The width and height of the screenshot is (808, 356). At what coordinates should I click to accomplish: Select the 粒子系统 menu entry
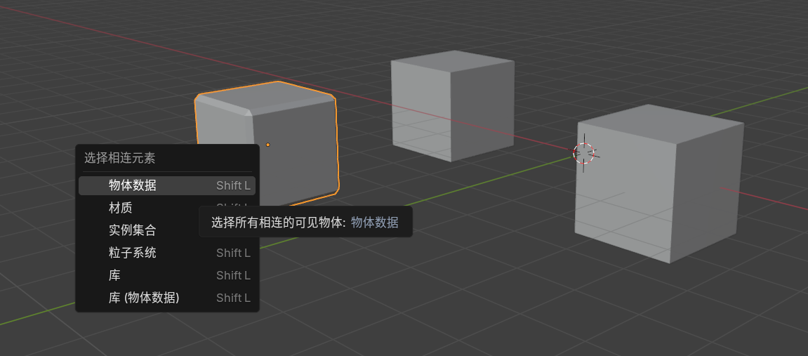[x=167, y=253]
